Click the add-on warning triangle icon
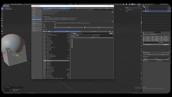Viewport: 172px width, 97px height. click(112, 12)
